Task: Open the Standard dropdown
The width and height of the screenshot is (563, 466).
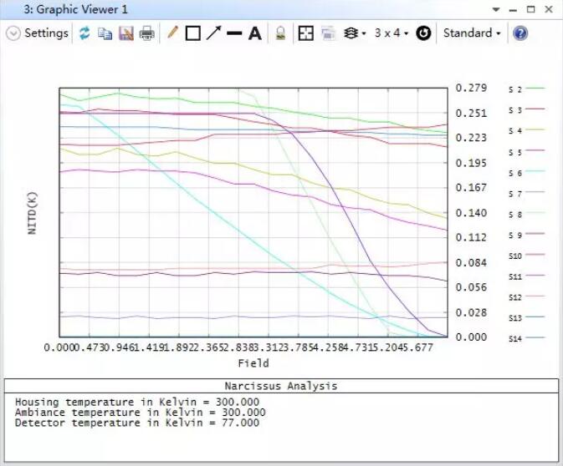Action: (472, 33)
